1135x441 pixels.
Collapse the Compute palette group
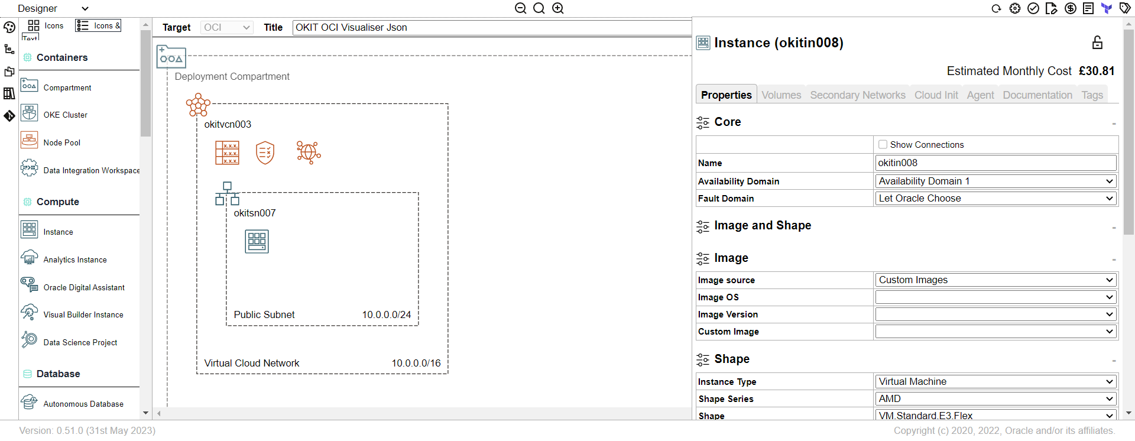(x=80, y=202)
